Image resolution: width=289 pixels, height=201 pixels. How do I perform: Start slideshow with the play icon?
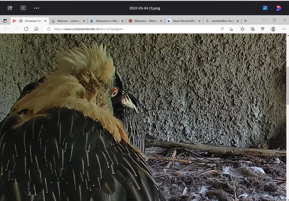23,8
